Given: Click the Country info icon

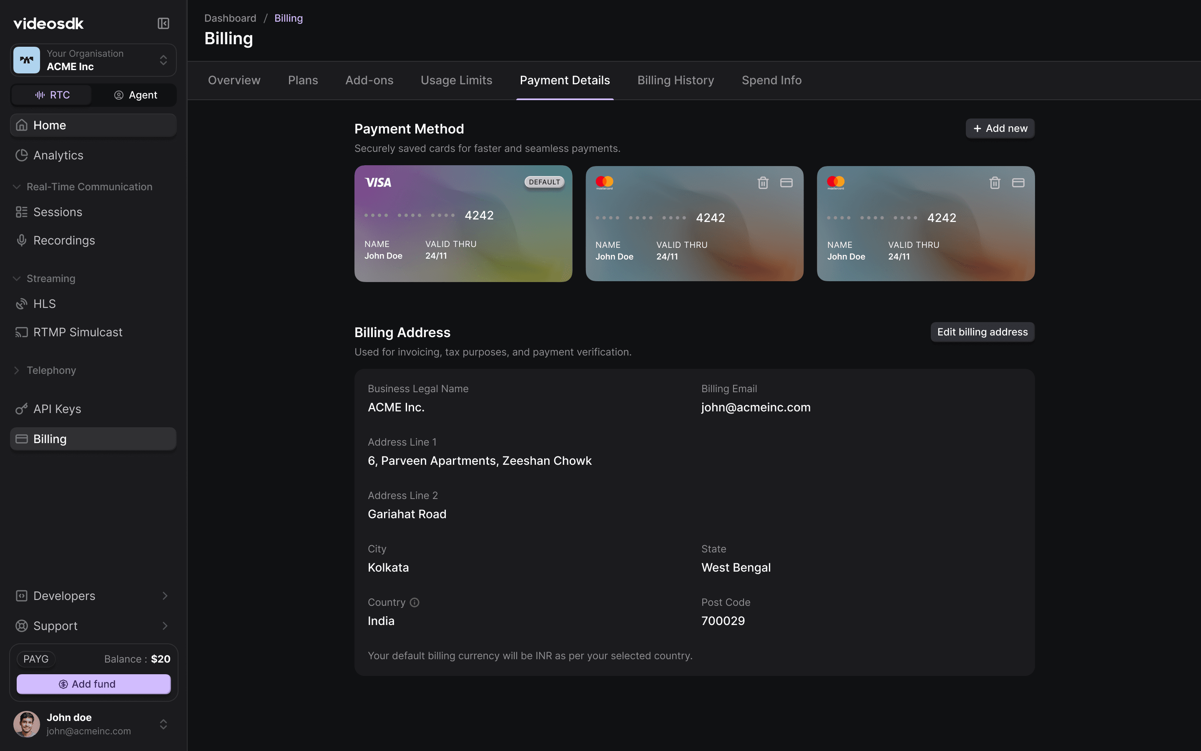Looking at the screenshot, I should [415, 602].
